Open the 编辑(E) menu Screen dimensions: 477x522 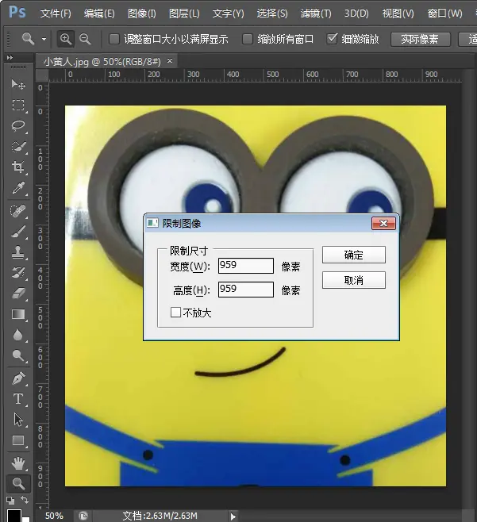coord(99,13)
